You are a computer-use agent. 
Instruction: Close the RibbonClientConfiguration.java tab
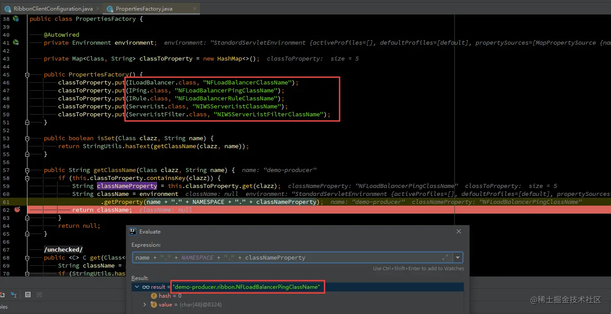pos(98,9)
